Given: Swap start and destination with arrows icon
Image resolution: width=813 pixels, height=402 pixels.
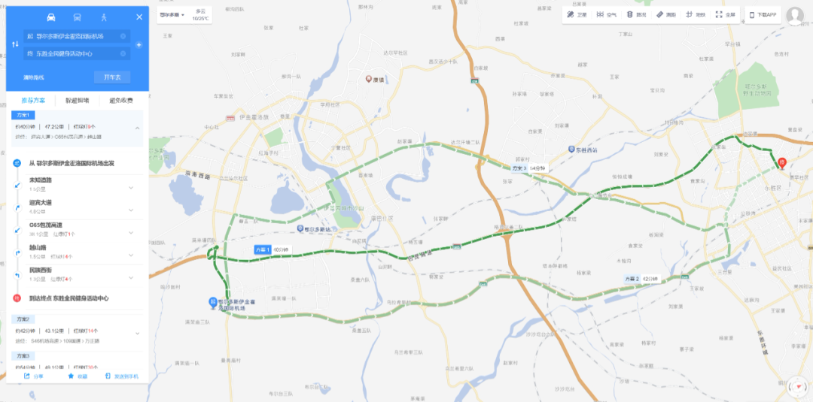Looking at the screenshot, I should coord(15,44).
